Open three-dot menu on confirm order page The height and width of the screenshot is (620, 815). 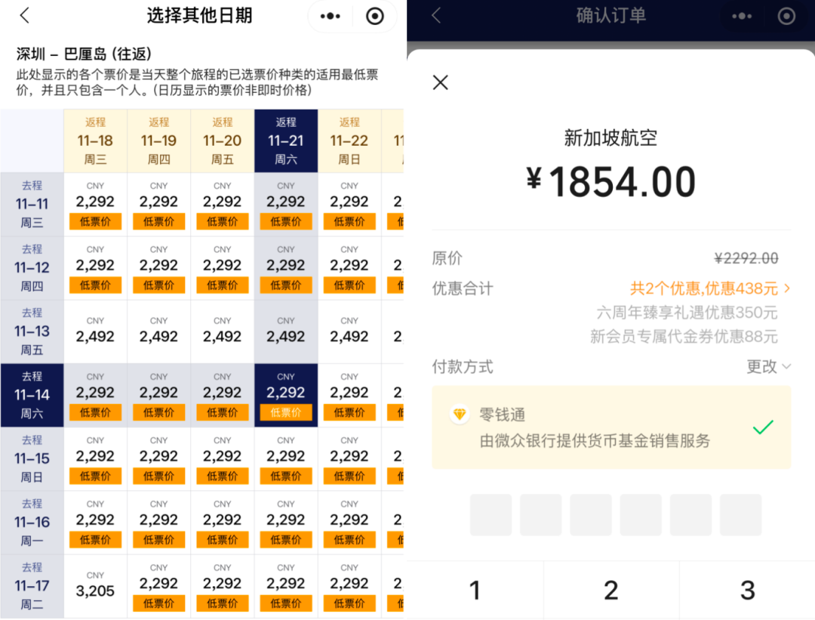pyautogui.click(x=742, y=16)
